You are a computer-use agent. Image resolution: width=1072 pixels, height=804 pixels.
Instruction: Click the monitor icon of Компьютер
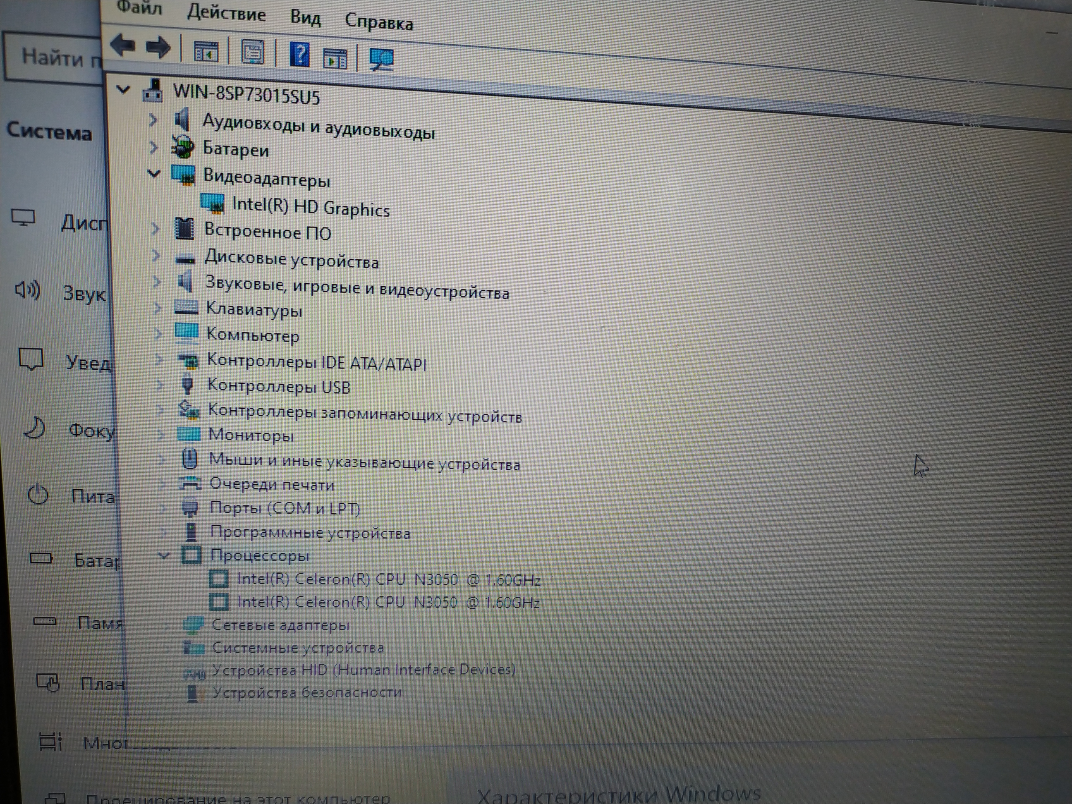pos(187,333)
